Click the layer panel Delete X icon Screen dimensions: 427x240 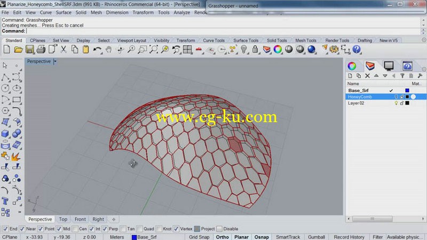click(367, 76)
